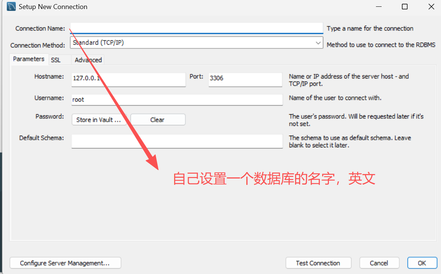Image resolution: width=441 pixels, height=274 pixels.
Task: Confirm the connection with OK
Action: click(422, 263)
